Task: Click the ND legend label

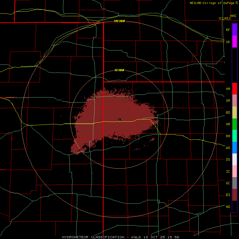Action: (228, 207)
